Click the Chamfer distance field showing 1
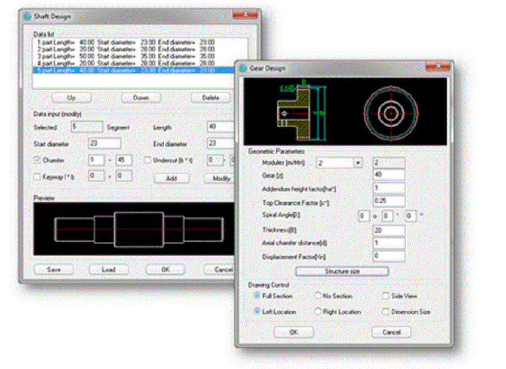The image size is (506, 369). [97, 160]
